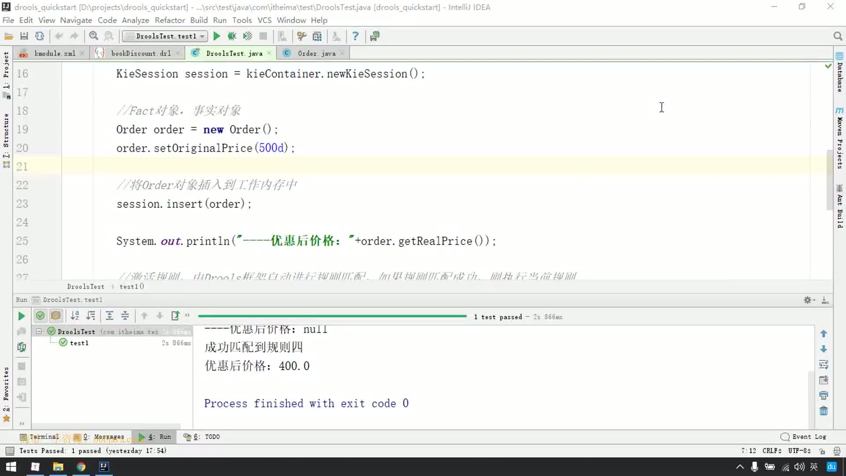
Task: Click Expand All tests icon
Action: [x=110, y=316]
